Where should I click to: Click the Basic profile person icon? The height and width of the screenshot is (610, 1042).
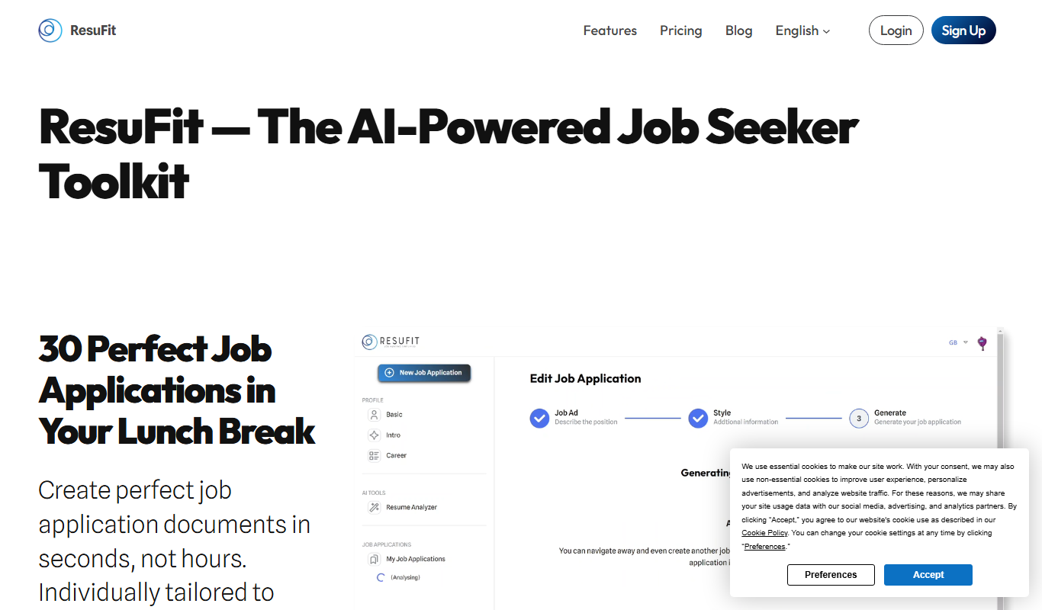click(374, 415)
